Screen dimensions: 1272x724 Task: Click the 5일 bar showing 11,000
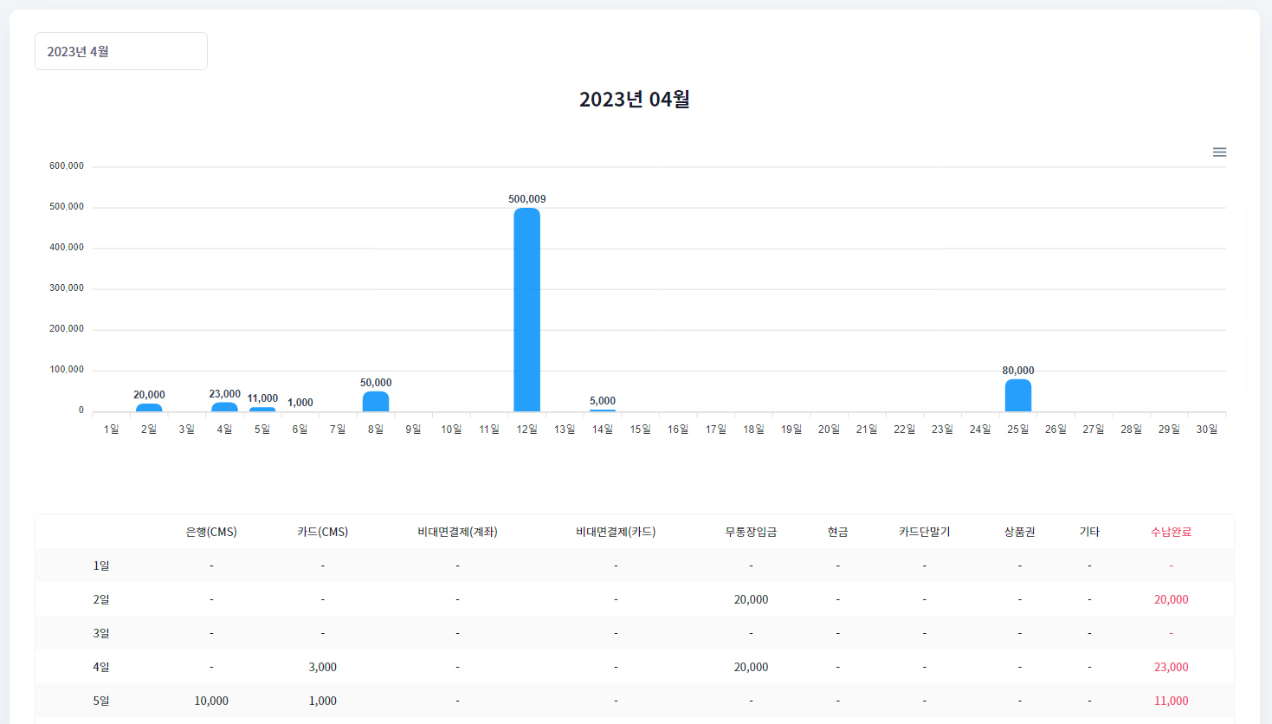[x=262, y=409]
